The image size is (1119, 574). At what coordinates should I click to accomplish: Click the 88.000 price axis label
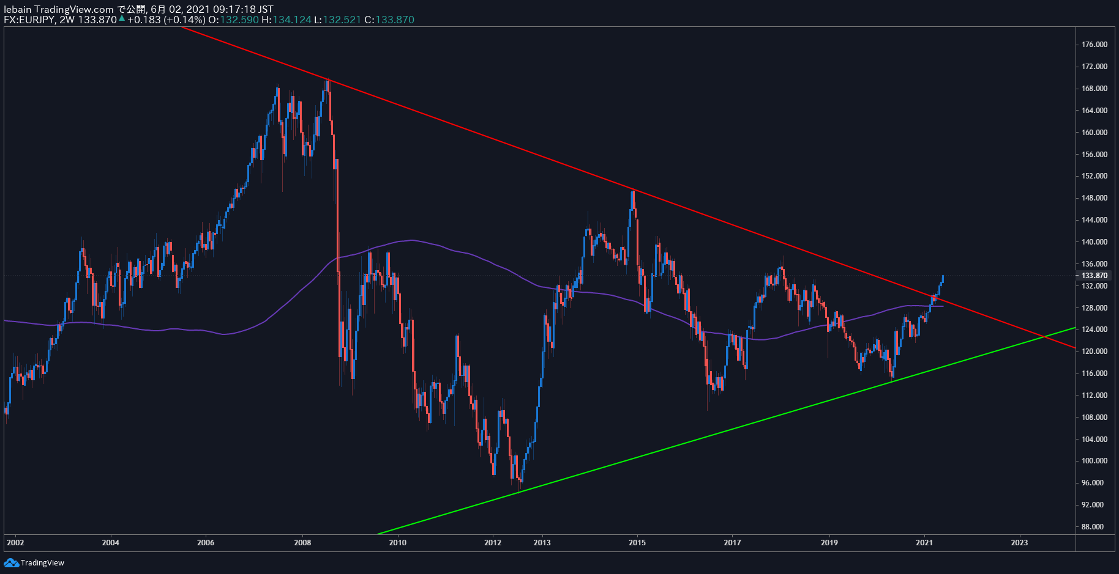pos(1093,527)
